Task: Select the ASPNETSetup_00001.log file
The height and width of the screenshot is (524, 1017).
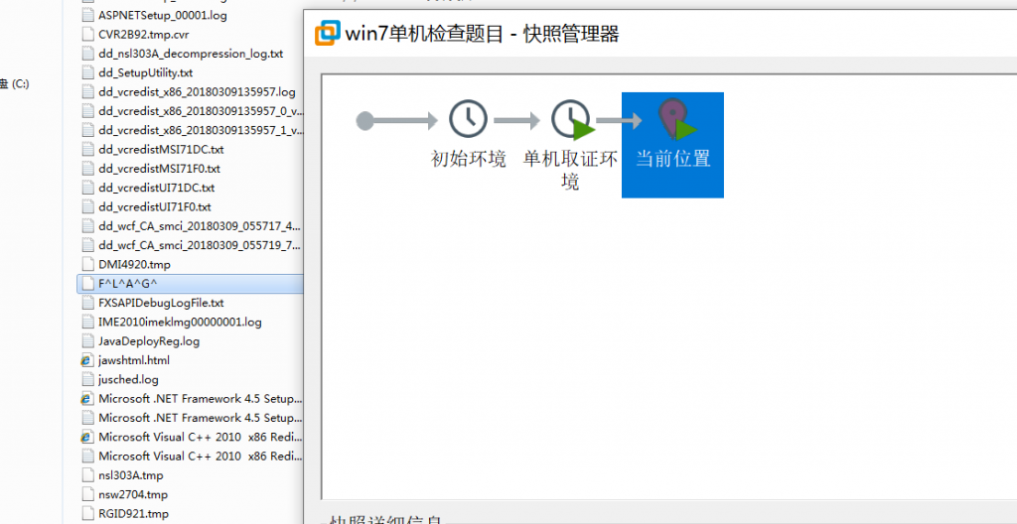Action: click(x=190, y=15)
